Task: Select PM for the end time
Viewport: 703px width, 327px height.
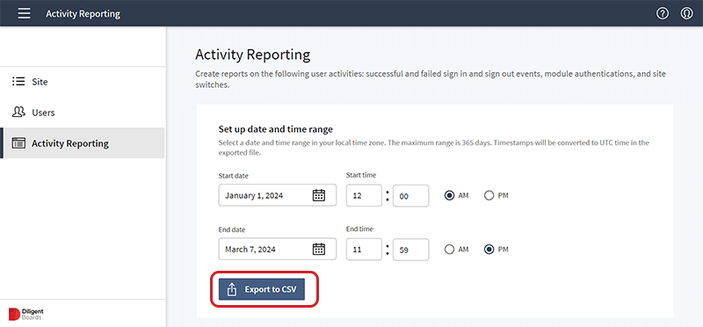Action: pyautogui.click(x=489, y=250)
